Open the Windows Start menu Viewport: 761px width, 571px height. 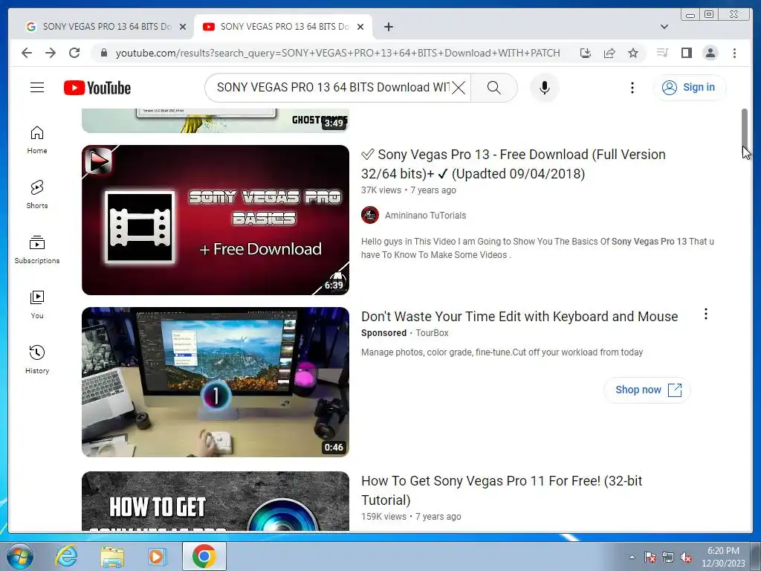(19, 556)
